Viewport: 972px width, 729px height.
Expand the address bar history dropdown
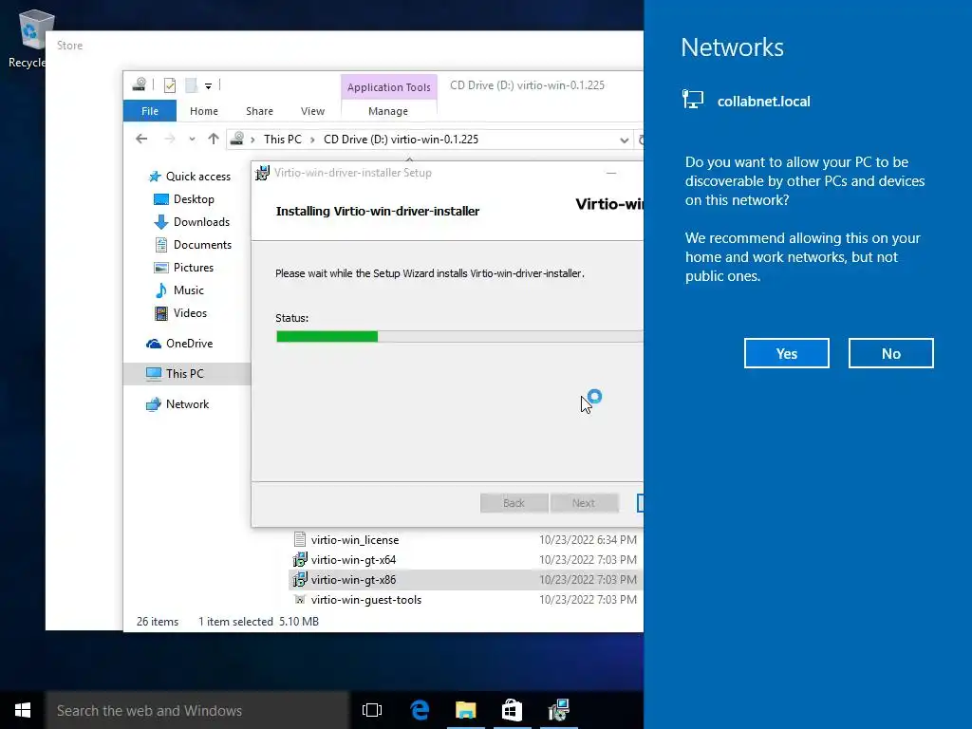click(624, 140)
